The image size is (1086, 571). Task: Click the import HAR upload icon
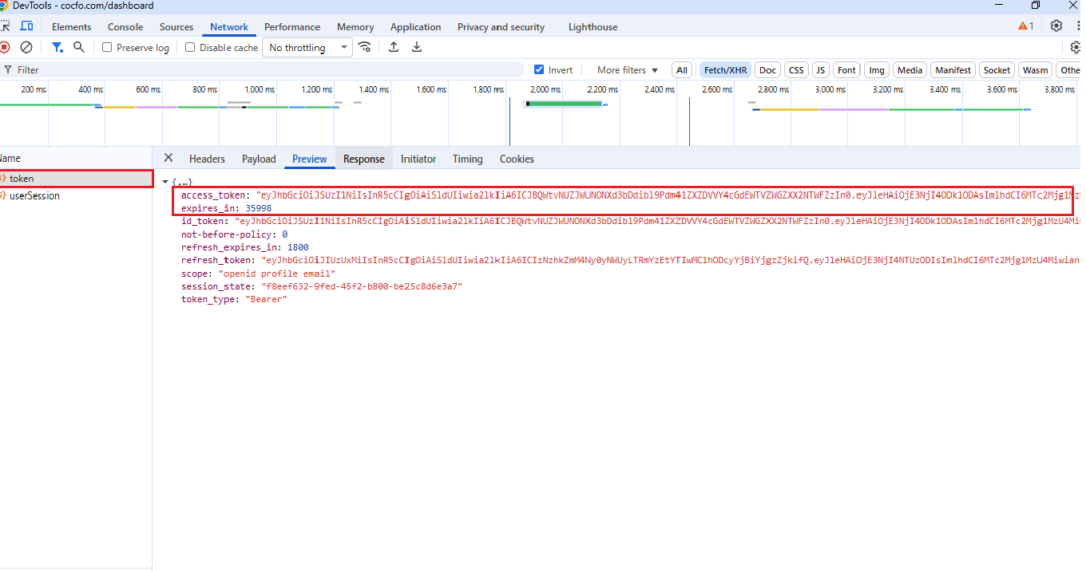394,47
